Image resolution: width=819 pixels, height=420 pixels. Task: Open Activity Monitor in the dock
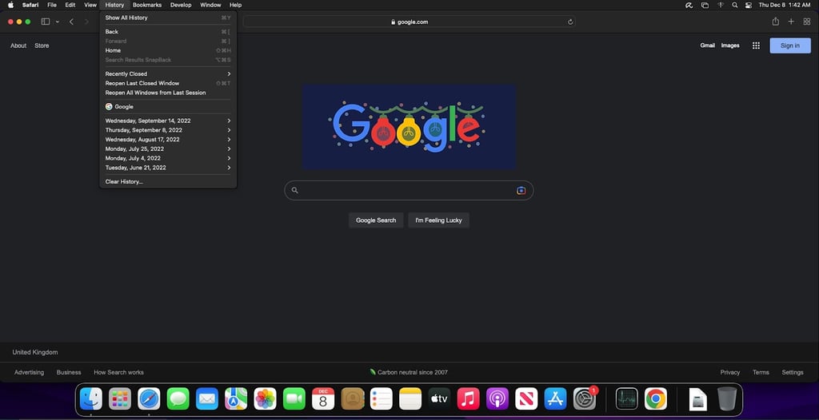click(626, 399)
